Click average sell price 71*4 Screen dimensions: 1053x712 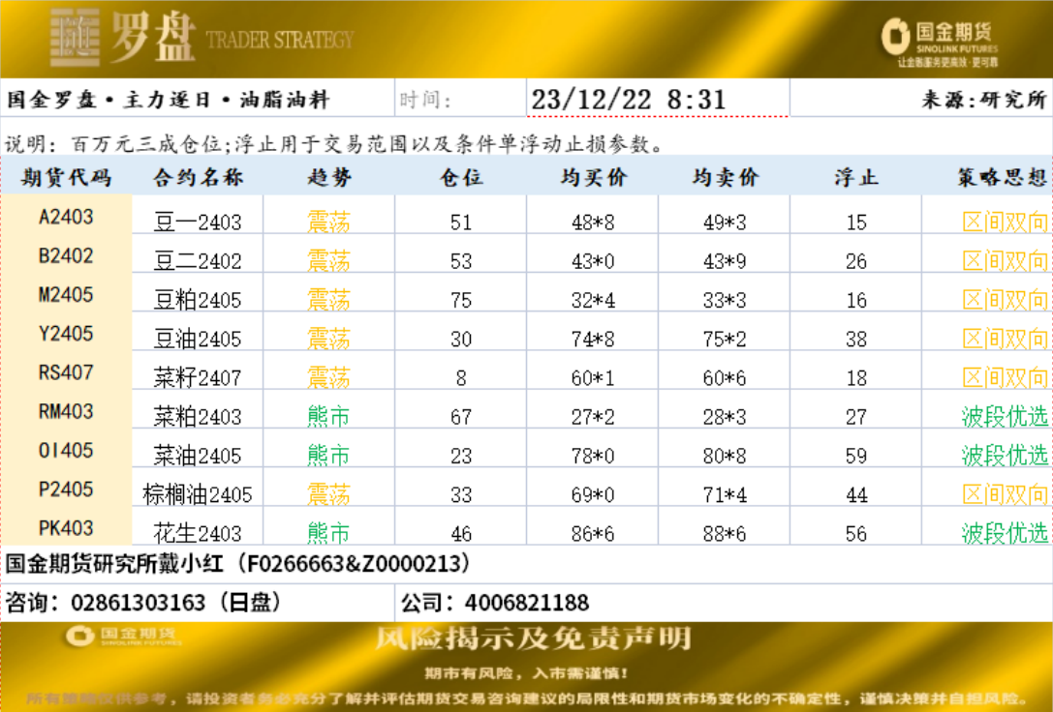coord(725,494)
